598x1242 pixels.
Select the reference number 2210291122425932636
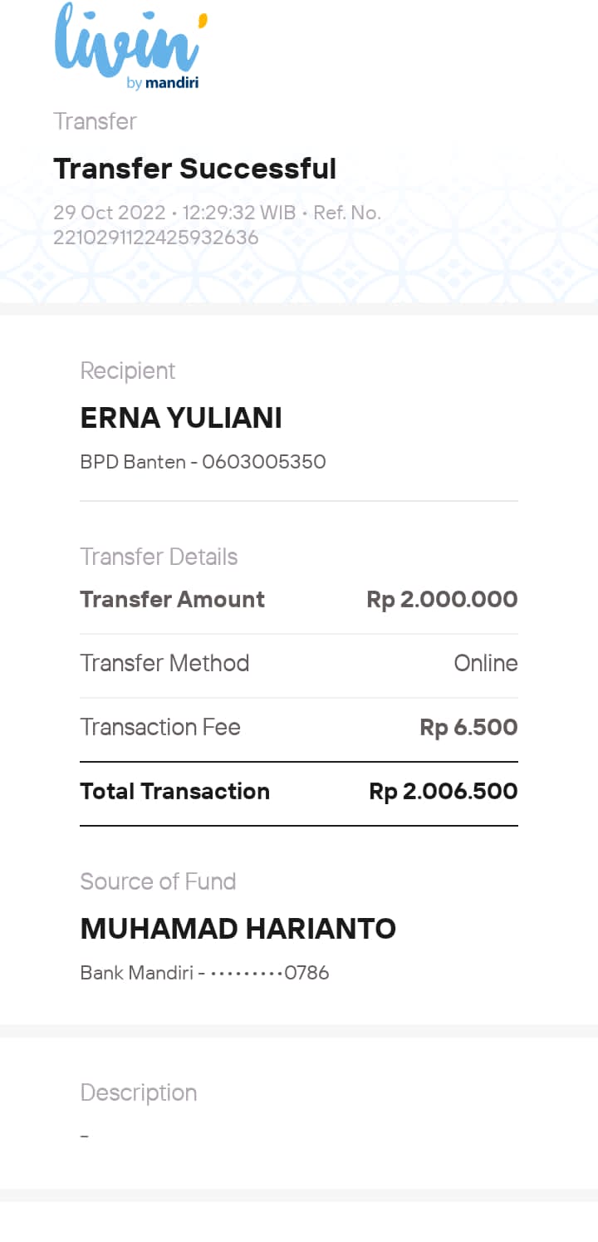point(156,238)
